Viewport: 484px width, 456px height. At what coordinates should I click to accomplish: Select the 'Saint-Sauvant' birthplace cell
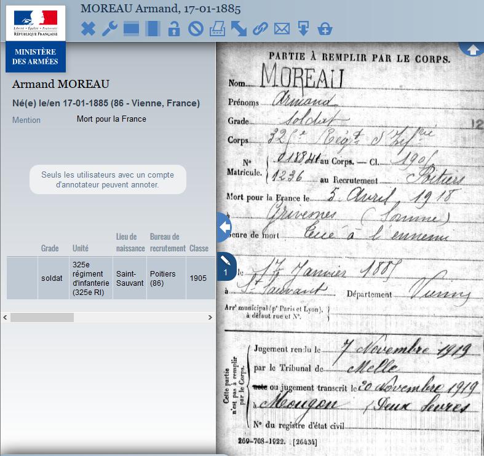[130, 278]
